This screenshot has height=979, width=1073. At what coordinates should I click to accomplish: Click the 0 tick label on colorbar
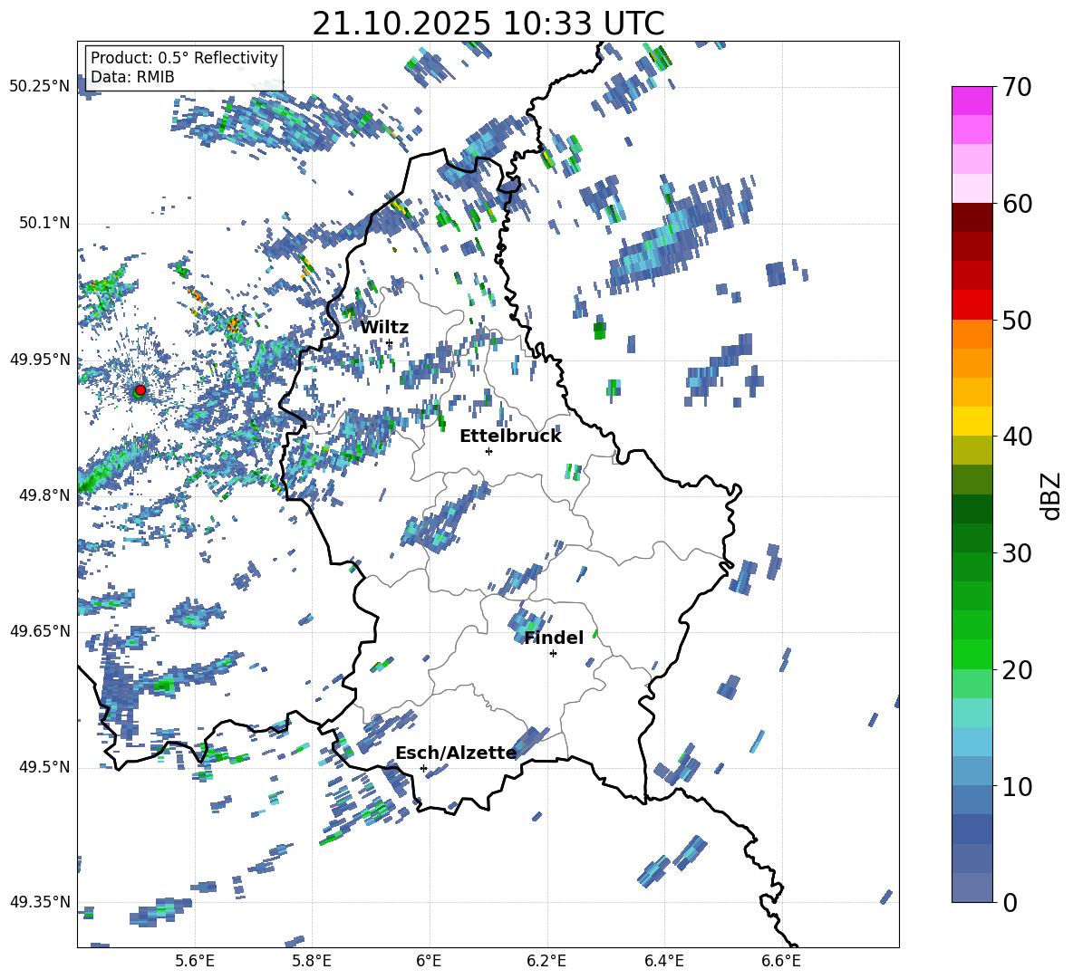coord(1010,903)
